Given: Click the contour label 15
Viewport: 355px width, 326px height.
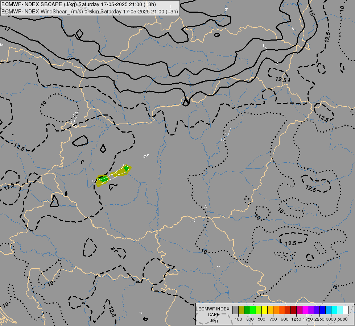Looking at the screenshot, I should click(311, 13).
